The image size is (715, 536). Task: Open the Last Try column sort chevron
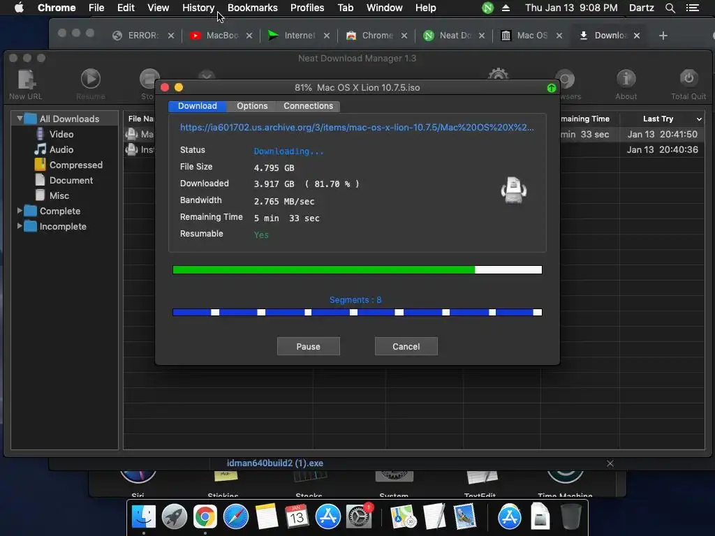click(x=699, y=119)
